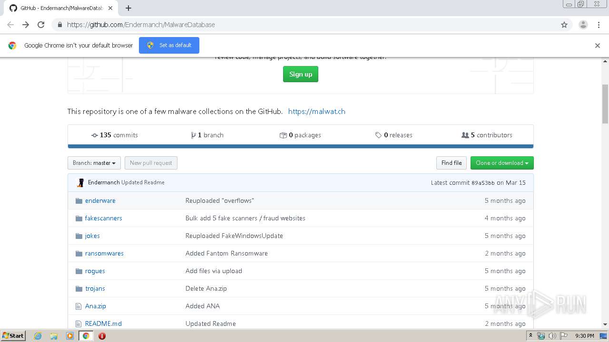The height and width of the screenshot is (342, 609).
Task: Open Windows Explorer taskbar icon
Action: point(54,336)
